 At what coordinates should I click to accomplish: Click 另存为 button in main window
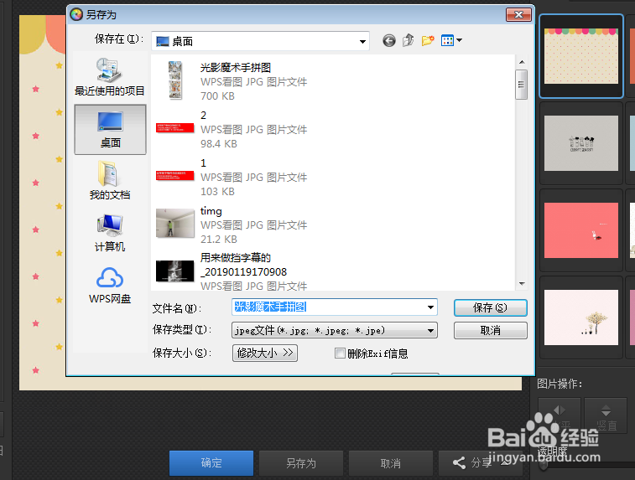(x=301, y=463)
